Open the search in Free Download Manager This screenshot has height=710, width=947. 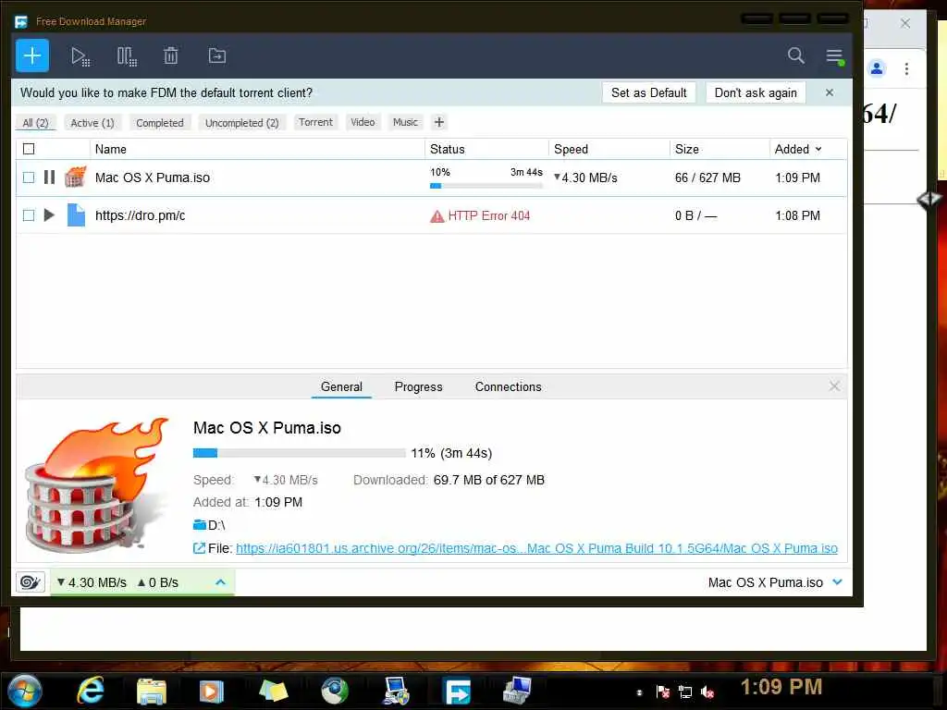coord(796,55)
